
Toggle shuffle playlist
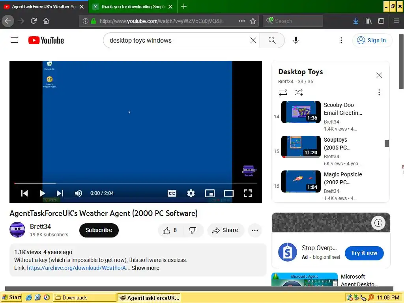coord(299,92)
